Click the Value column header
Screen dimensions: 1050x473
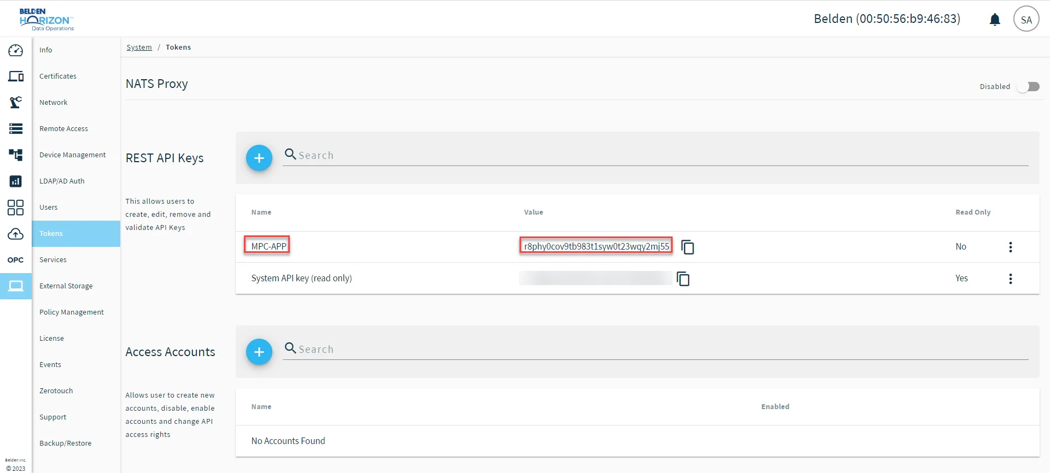tap(534, 212)
